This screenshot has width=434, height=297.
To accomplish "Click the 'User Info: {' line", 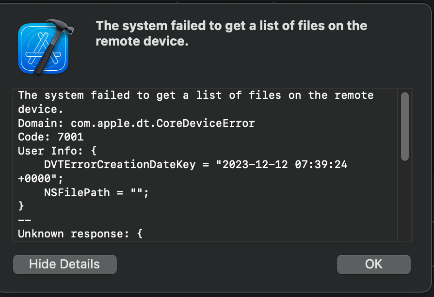I will 57,151.
